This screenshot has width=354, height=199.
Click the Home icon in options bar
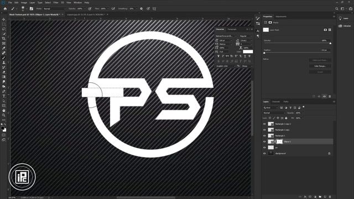5,9
